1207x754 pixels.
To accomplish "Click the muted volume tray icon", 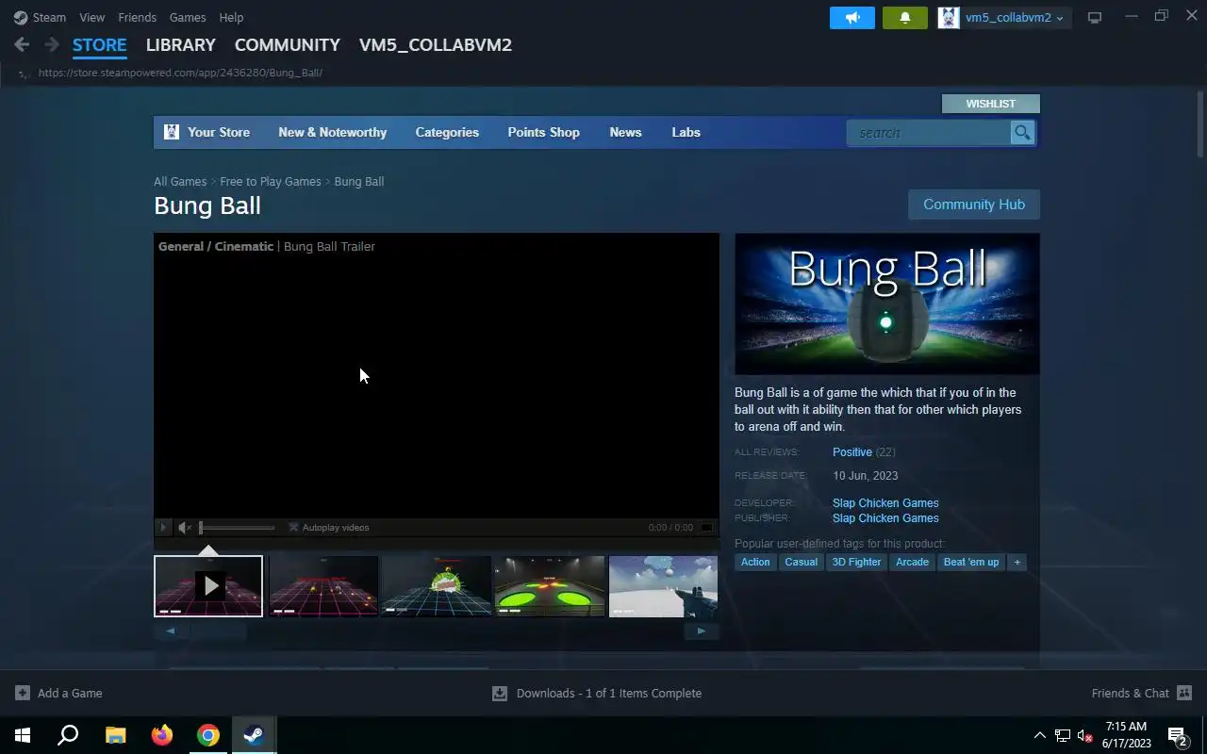I will (x=1085, y=735).
